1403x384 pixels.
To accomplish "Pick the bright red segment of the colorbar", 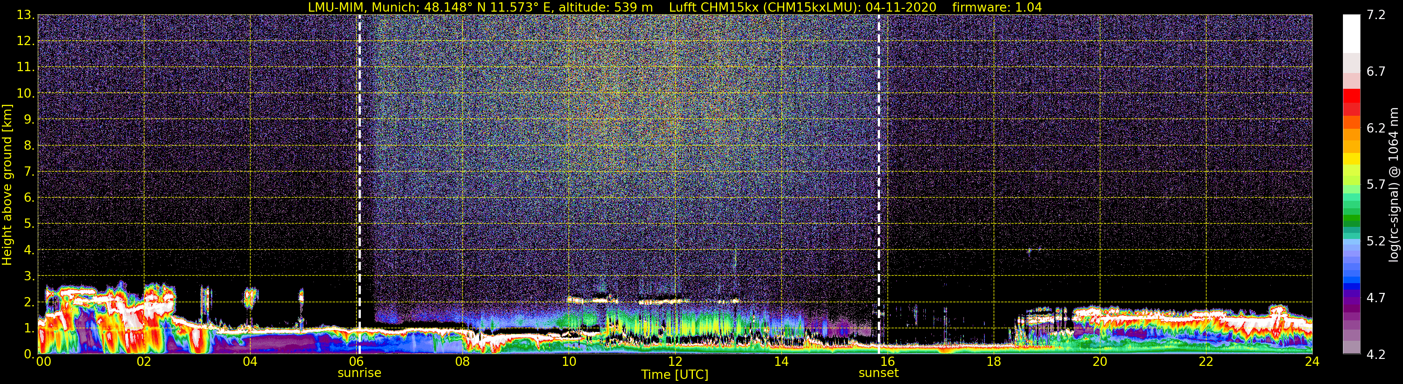I will 1351,95.
